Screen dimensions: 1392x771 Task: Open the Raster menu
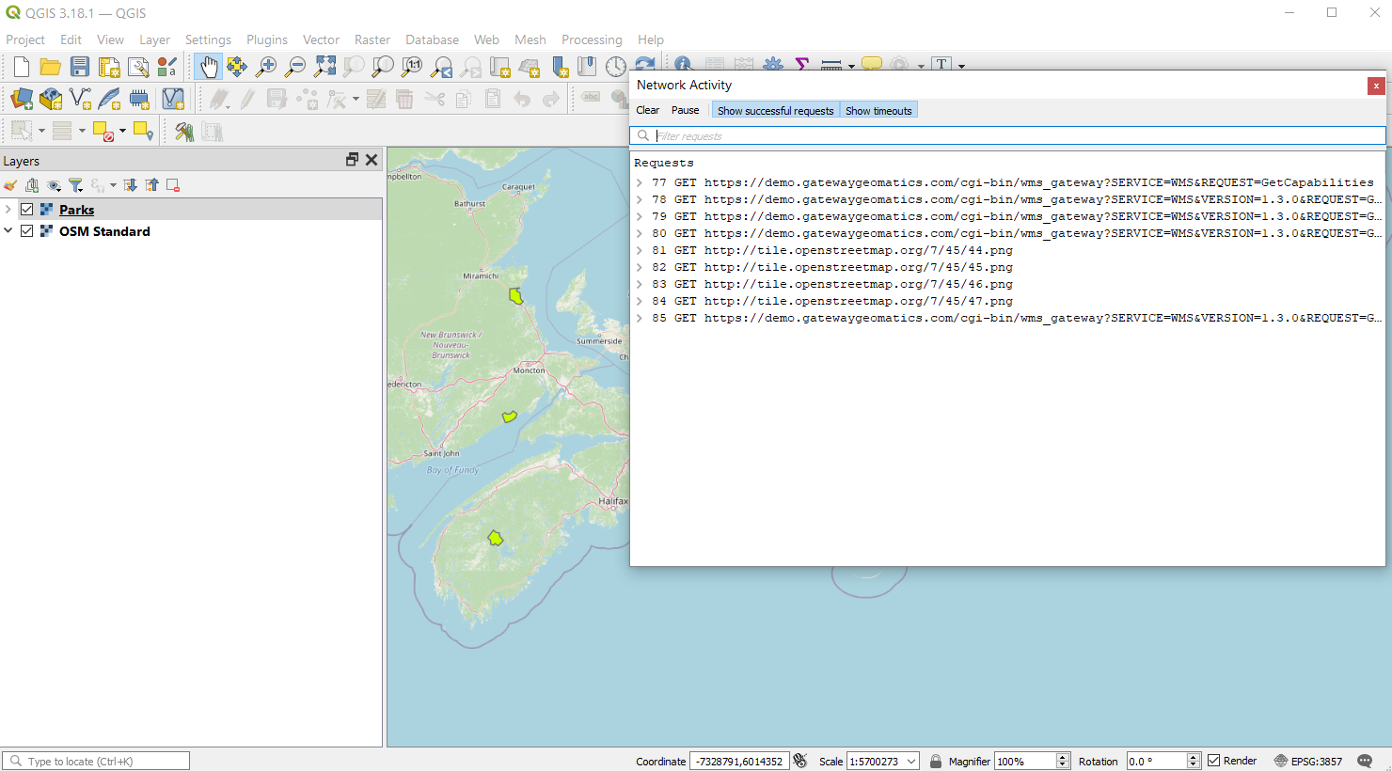[x=372, y=39]
